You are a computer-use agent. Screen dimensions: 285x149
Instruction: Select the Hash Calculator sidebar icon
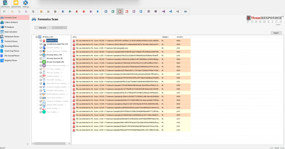coord(2,32)
